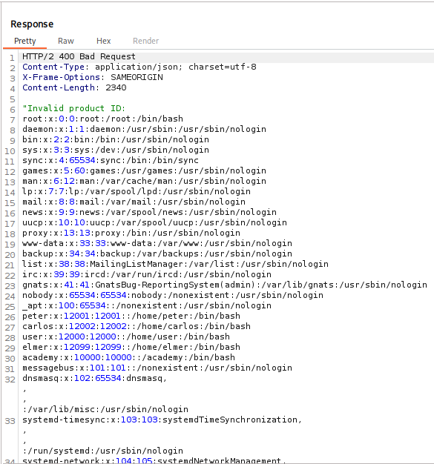Click the Response panel heading
This screenshot has height=464, width=434.
(x=32, y=24)
